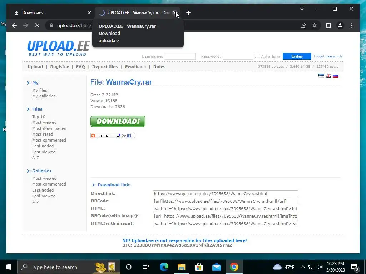Click the Galleries section heading

tap(42, 171)
